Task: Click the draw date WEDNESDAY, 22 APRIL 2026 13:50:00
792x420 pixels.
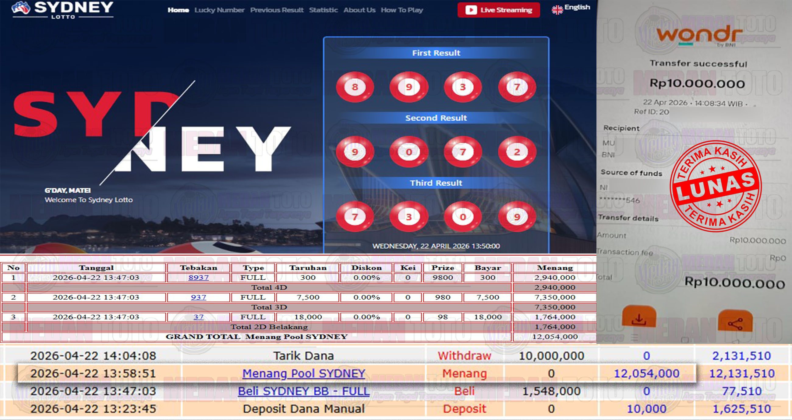Action: point(436,246)
